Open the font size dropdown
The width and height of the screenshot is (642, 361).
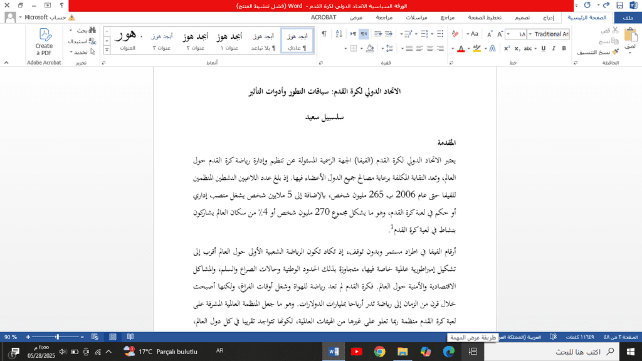508,34
